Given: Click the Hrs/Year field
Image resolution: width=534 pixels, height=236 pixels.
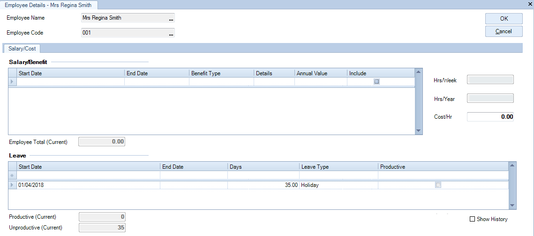Looking at the screenshot, I should [x=490, y=99].
